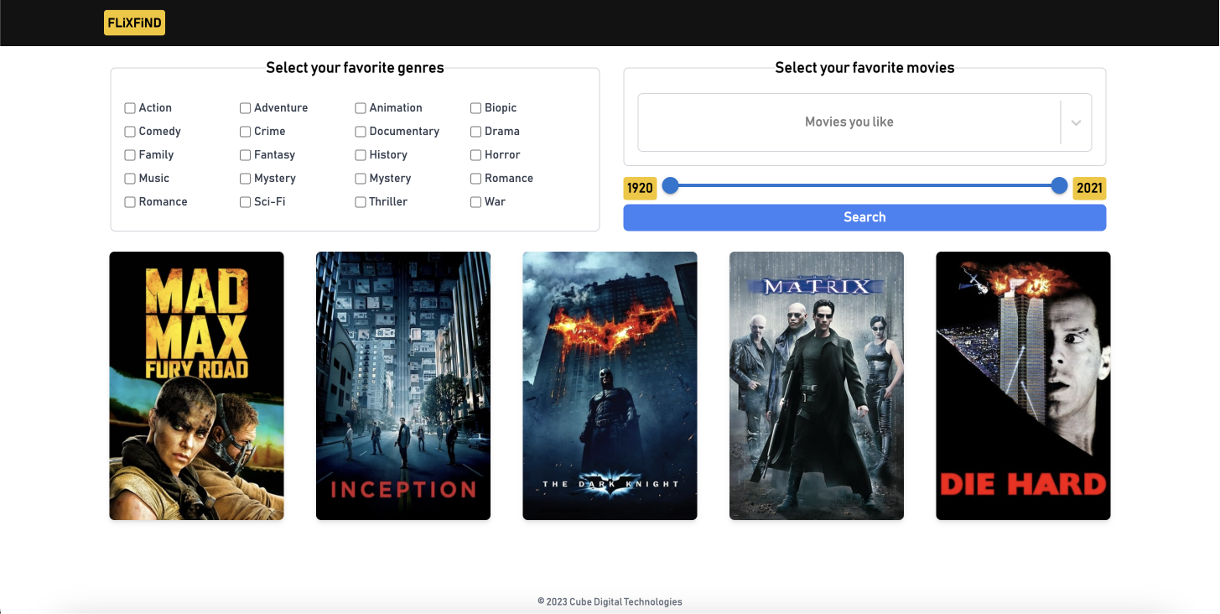This screenshot has width=1220, height=614.
Task: Click the start year slider handle
Action: click(x=670, y=185)
